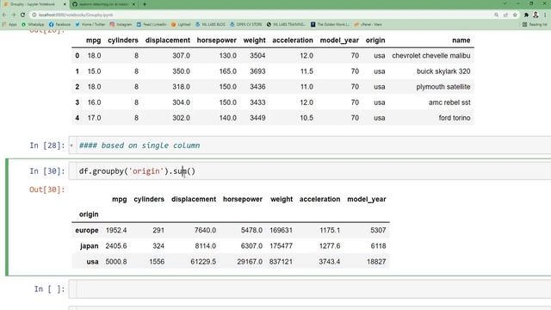Viewport: 551px width, 310px height.
Task: Open the Apps bookmark shortcut
Action: [x=9, y=24]
